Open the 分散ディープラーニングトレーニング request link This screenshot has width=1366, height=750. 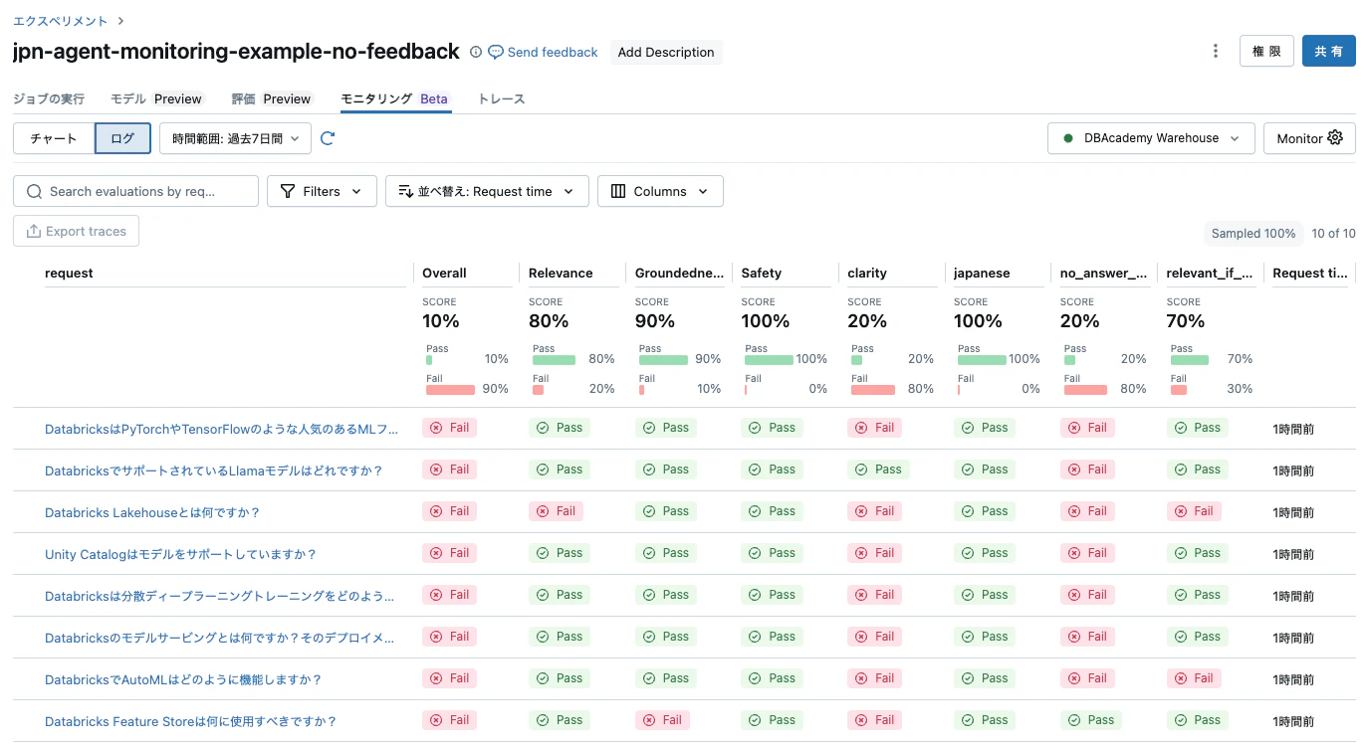219,596
